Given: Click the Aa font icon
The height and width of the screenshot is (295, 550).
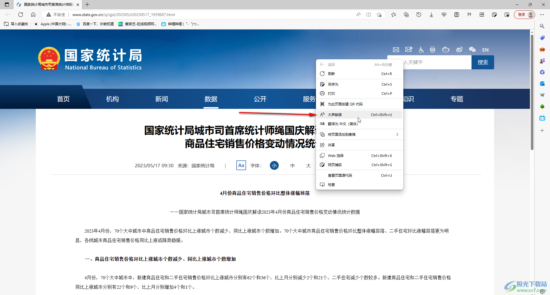Looking at the screenshot, I should tap(241, 166).
